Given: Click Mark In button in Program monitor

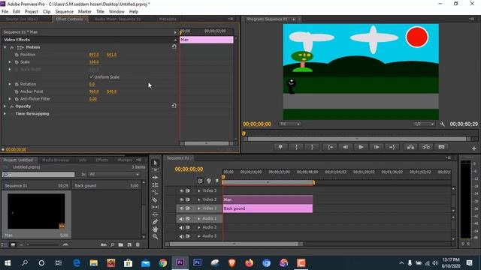Looking at the screenshot, I should 296,147.
